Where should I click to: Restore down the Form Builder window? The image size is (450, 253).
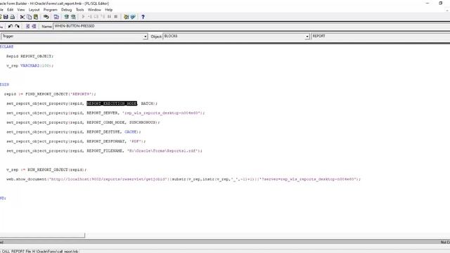tap(441, 3)
